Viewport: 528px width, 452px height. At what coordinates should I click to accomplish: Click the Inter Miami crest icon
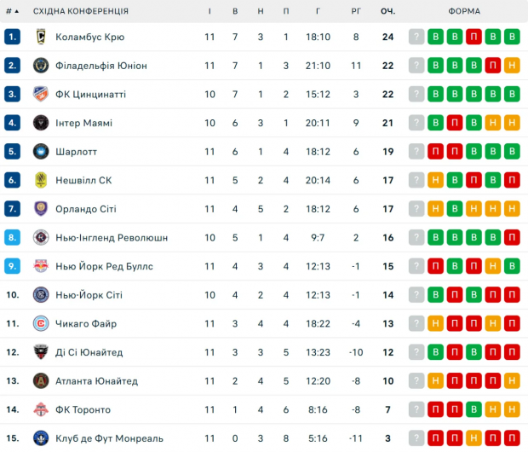41,123
